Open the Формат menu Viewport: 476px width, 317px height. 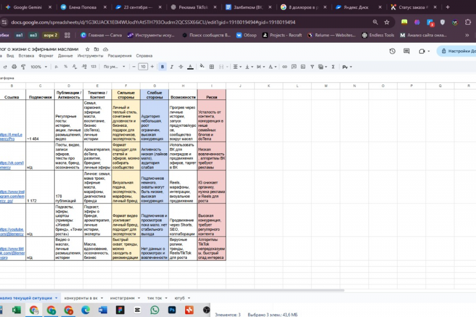pyautogui.click(x=46, y=56)
